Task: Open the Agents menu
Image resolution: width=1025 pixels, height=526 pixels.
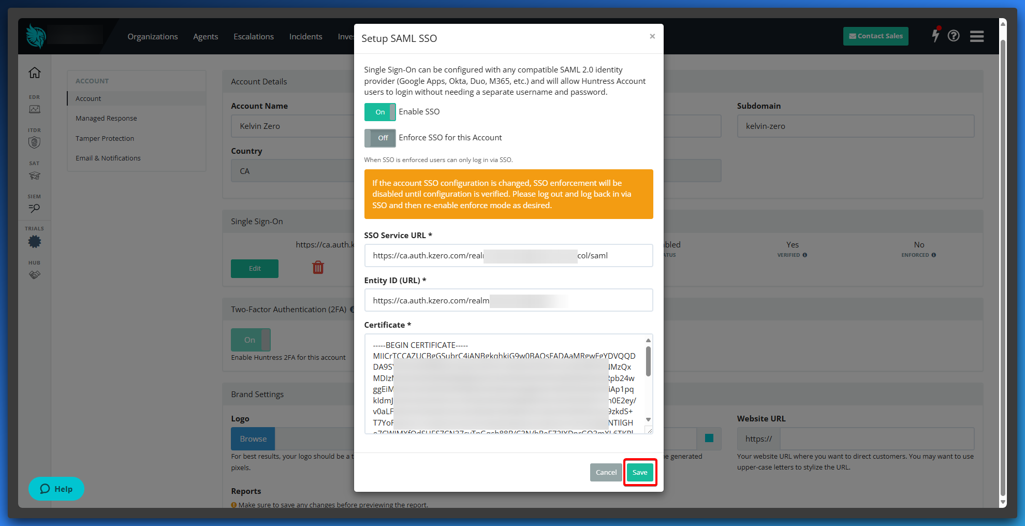Action: click(x=206, y=37)
